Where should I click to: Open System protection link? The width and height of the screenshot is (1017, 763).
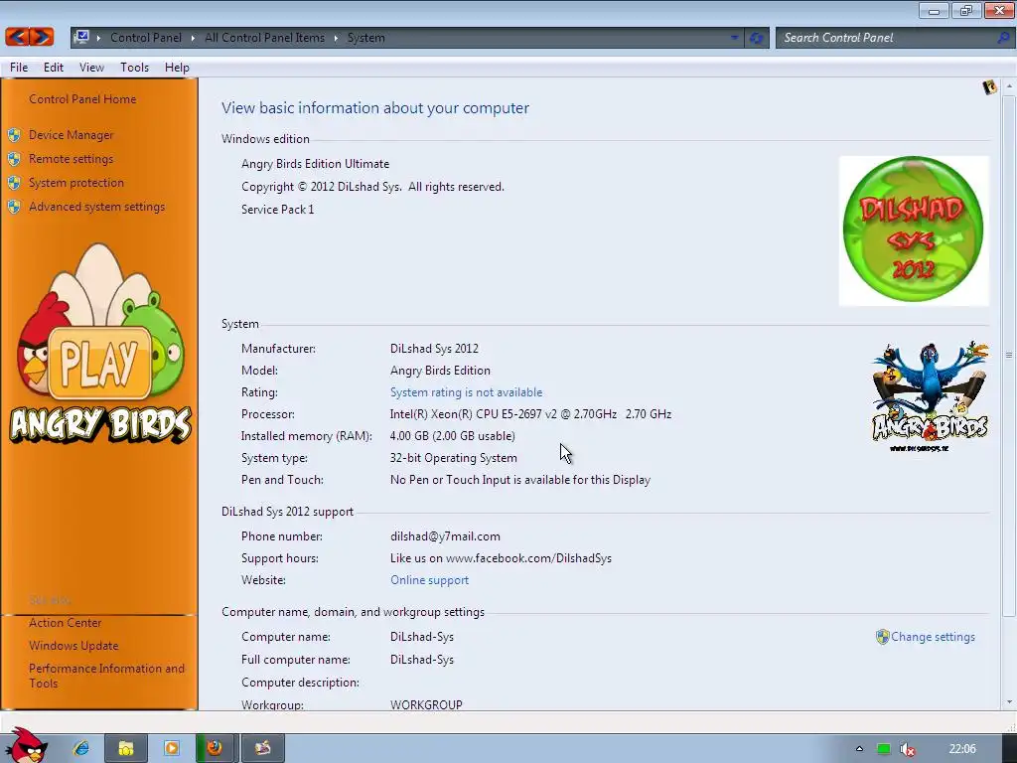point(75,183)
